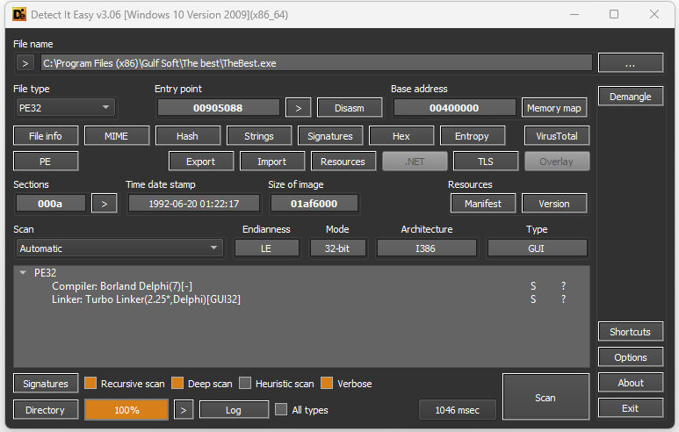Open the Strings viewer

[259, 136]
